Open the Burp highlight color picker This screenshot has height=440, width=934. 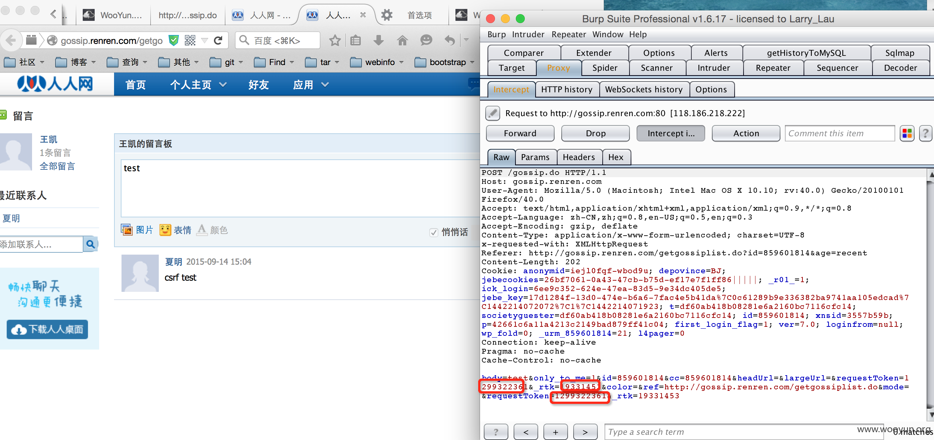tap(907, 133)
